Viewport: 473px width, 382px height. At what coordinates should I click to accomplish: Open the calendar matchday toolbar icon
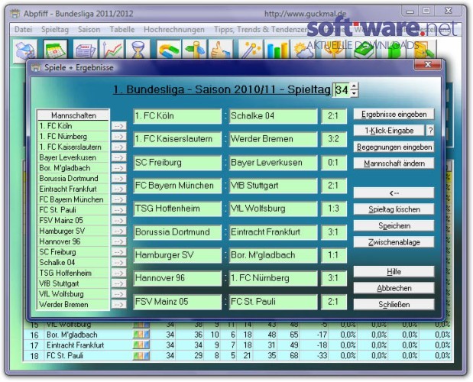tap(55, 50)
